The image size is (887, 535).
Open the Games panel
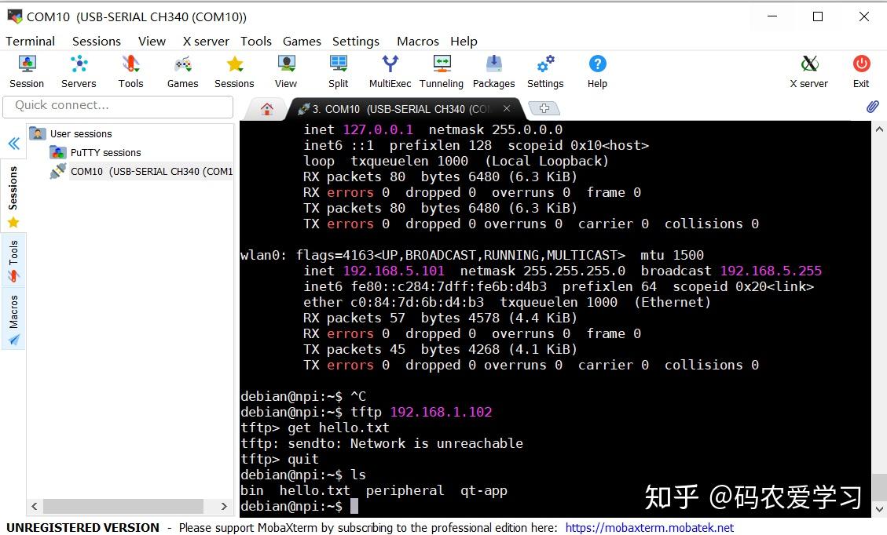click(x=181, y=71)
